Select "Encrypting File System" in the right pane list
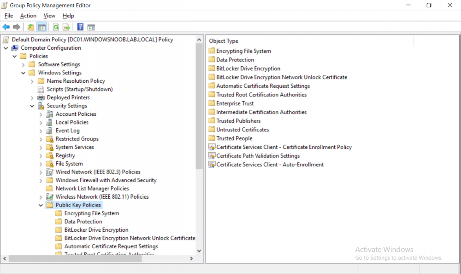 pos(244,51)
